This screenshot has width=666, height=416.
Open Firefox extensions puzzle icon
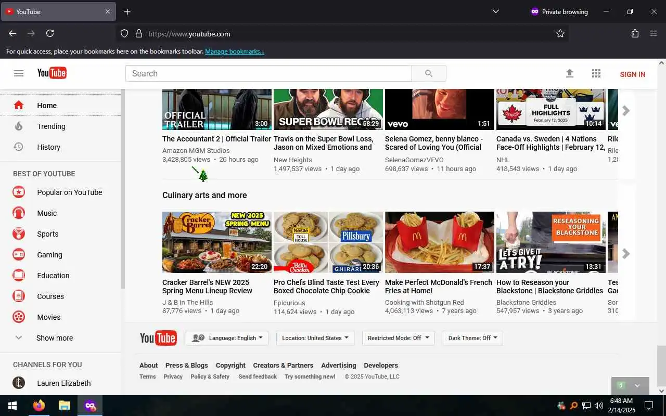[x=635, y=33]
